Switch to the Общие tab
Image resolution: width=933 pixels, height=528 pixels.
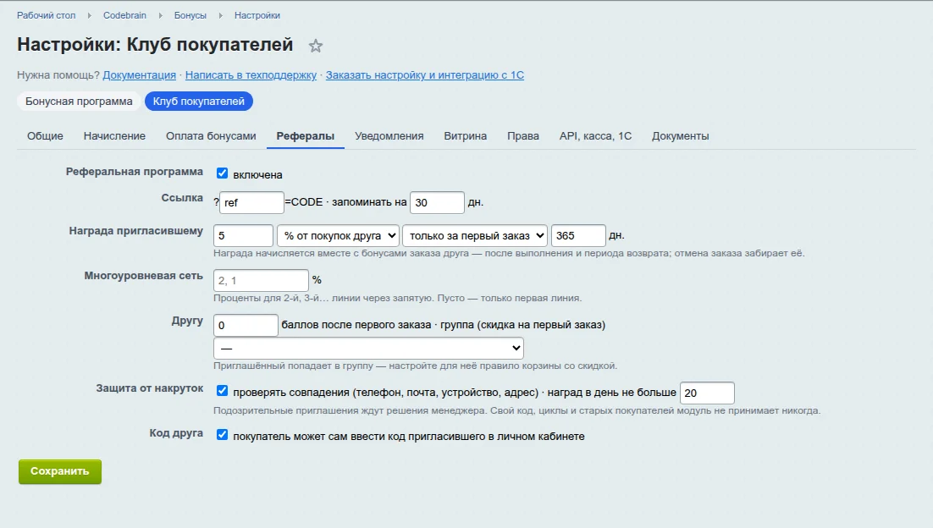(45, 136)
